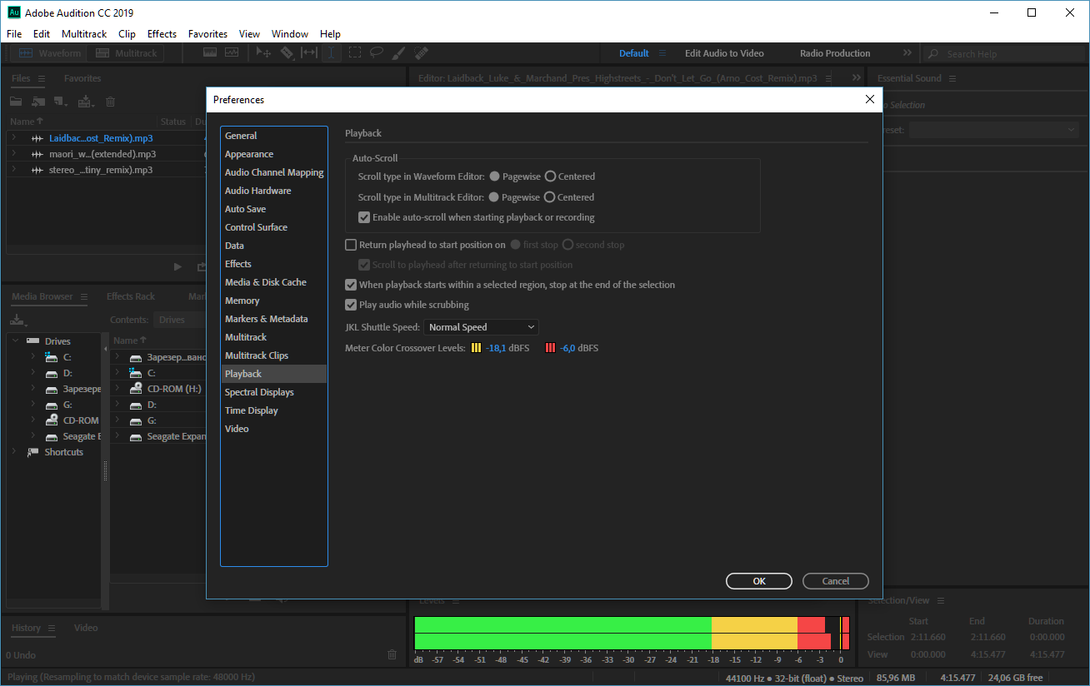Select the Spot Healing Brush tool
This screenshot has width=1090, height=686.
point(422,52)
